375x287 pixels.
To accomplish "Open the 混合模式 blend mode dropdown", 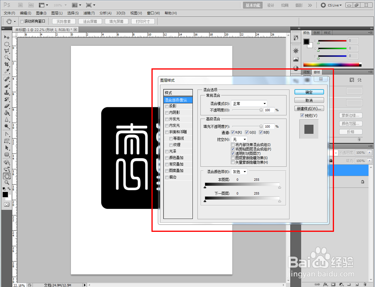I will (x=249, y=104).
